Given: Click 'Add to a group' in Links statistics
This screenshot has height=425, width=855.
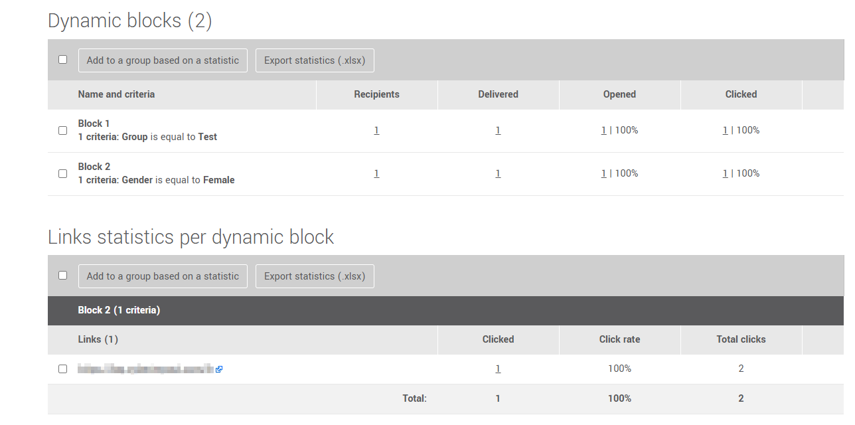Looking at the screenshot, I should (x=163, y=276).
